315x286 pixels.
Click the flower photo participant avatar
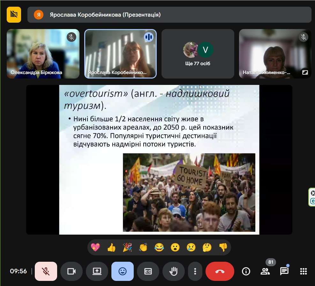190,50
